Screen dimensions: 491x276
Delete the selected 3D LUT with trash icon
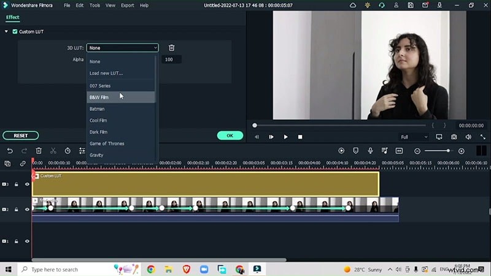[x=171, y=48]
